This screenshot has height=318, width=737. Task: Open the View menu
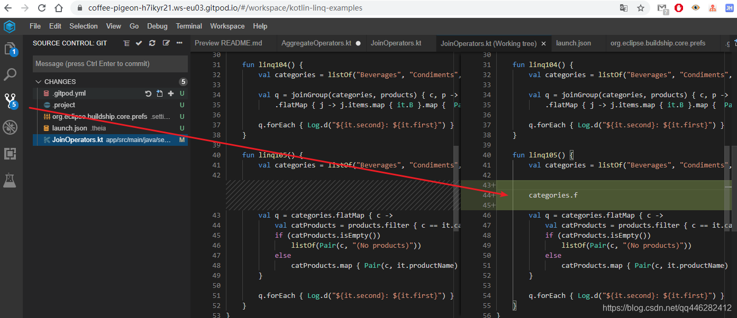click(x=113, y=26)
